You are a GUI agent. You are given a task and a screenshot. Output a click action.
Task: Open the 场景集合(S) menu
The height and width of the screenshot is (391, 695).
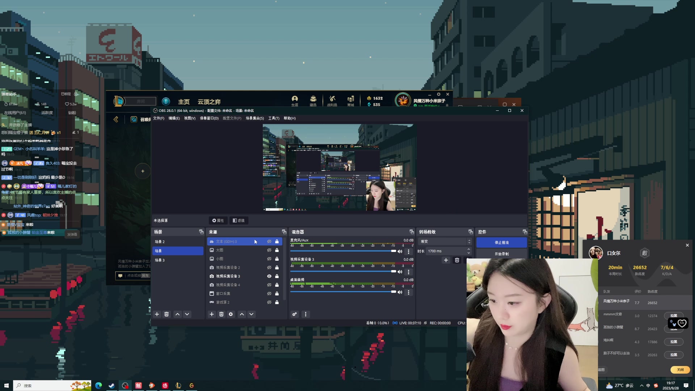255,118
